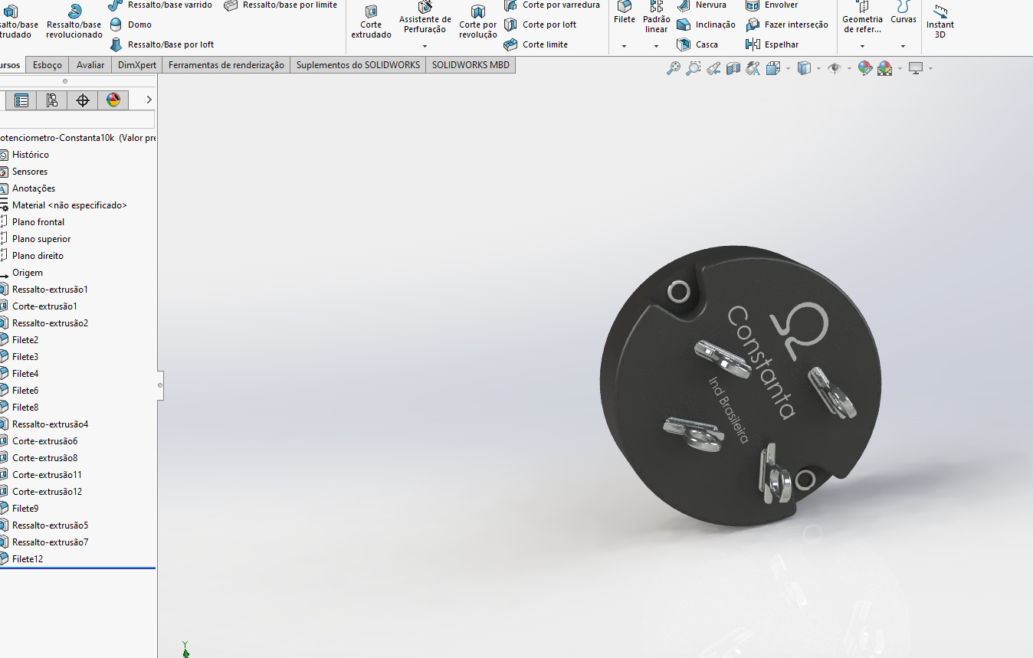Screen dimensions: 1033x658
Task: Open Suplementos do SOLIDWORKS tab
Action: tap(358, 65)
